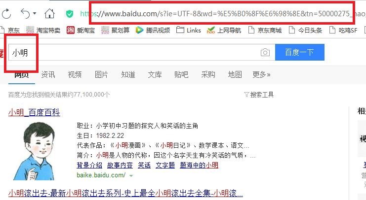This screenshot has height=200, width=366.
Task: Switch to the 视频 tab
Action: click(x=75, y=75)
